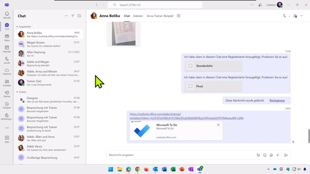This screenshot has width=310, height=174.
Task: Open Anna Bolika chat in list
Action: pyautogui.click(x=49, y=34)
